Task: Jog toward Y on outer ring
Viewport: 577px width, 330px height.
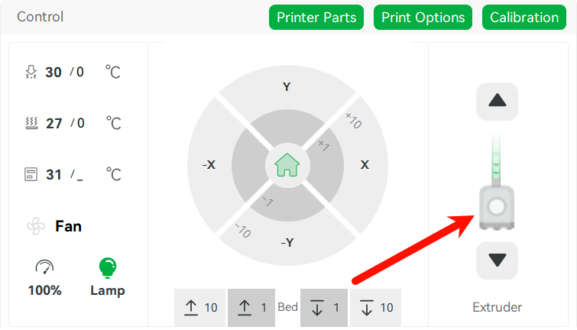Action: click(287, 86)
